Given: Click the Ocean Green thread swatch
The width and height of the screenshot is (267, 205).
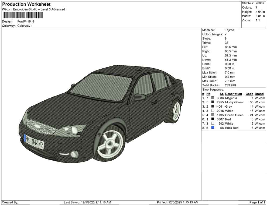Looking at the screenshot, I should coord(213,115).
